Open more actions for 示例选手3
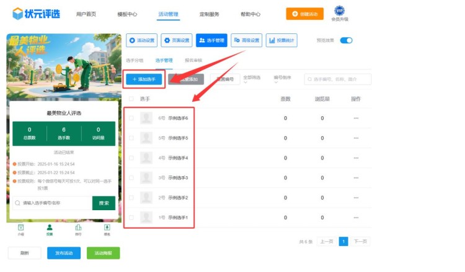Viewport: 465px width, 272px height. coord(356,178)
